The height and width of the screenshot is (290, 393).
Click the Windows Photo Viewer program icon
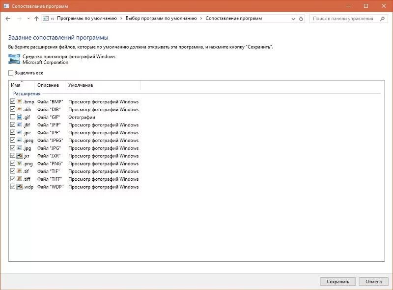coord(14,59)
